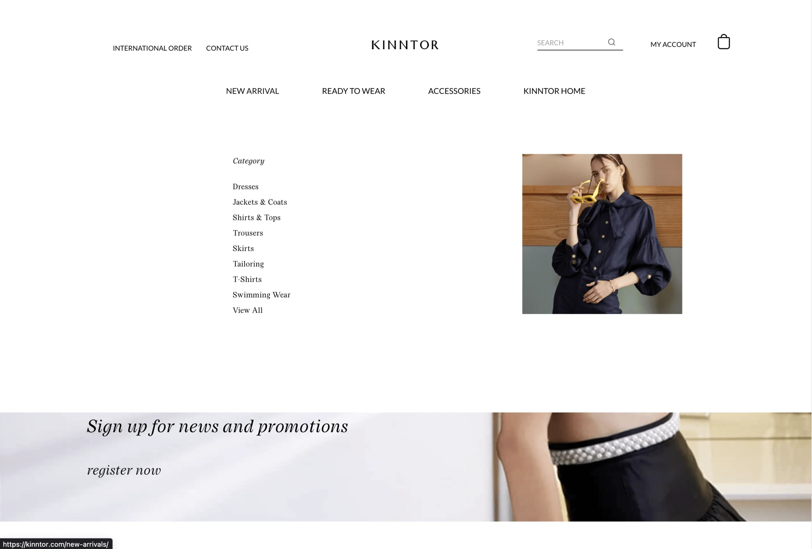The width and height of the screenshot is (812, 549).
Task: Go to CONTACT US page
Action: click(x=227, y=48)
